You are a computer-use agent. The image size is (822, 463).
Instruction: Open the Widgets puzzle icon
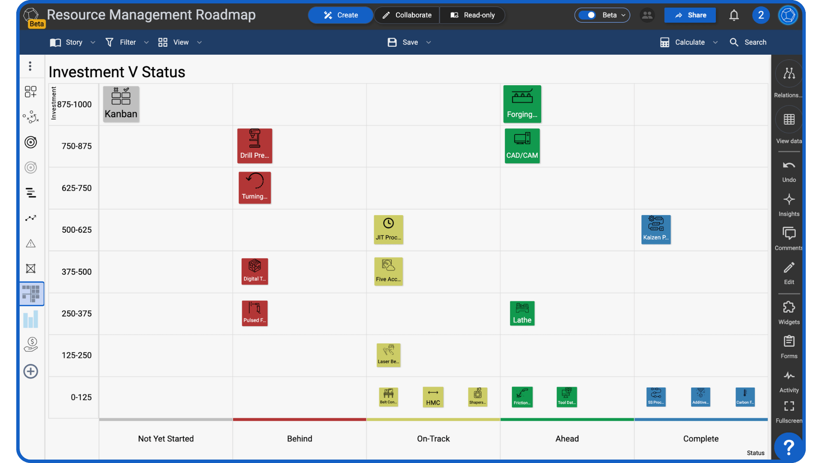coord(789,307)
